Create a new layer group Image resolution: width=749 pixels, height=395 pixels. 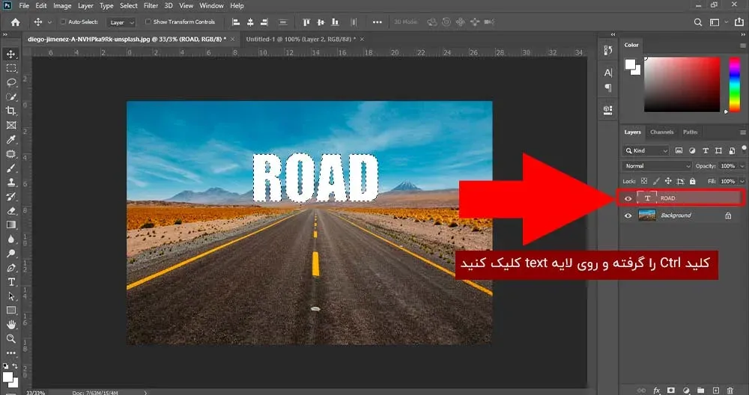pos(700,391)
